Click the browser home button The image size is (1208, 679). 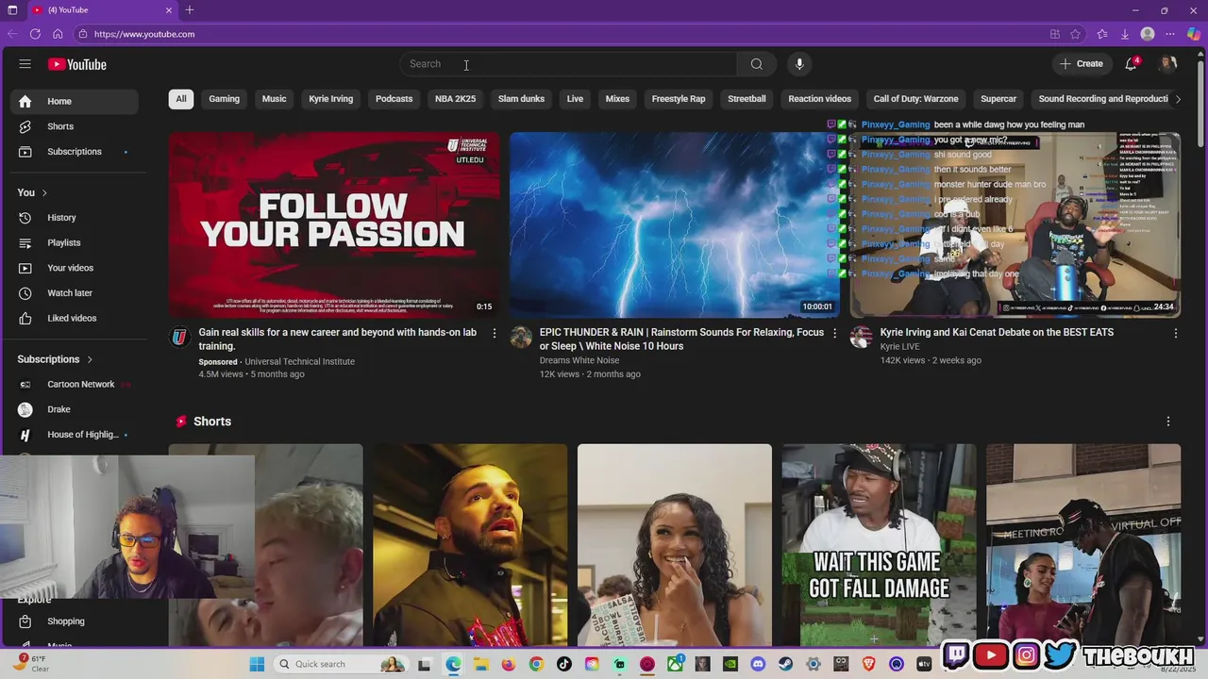pyautogui.click(x=58, y=34)
